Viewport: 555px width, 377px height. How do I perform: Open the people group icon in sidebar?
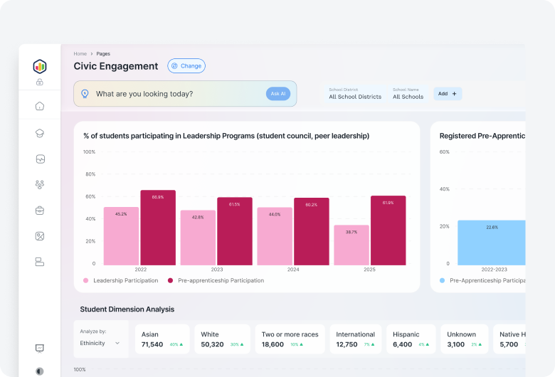pos(40,184)
